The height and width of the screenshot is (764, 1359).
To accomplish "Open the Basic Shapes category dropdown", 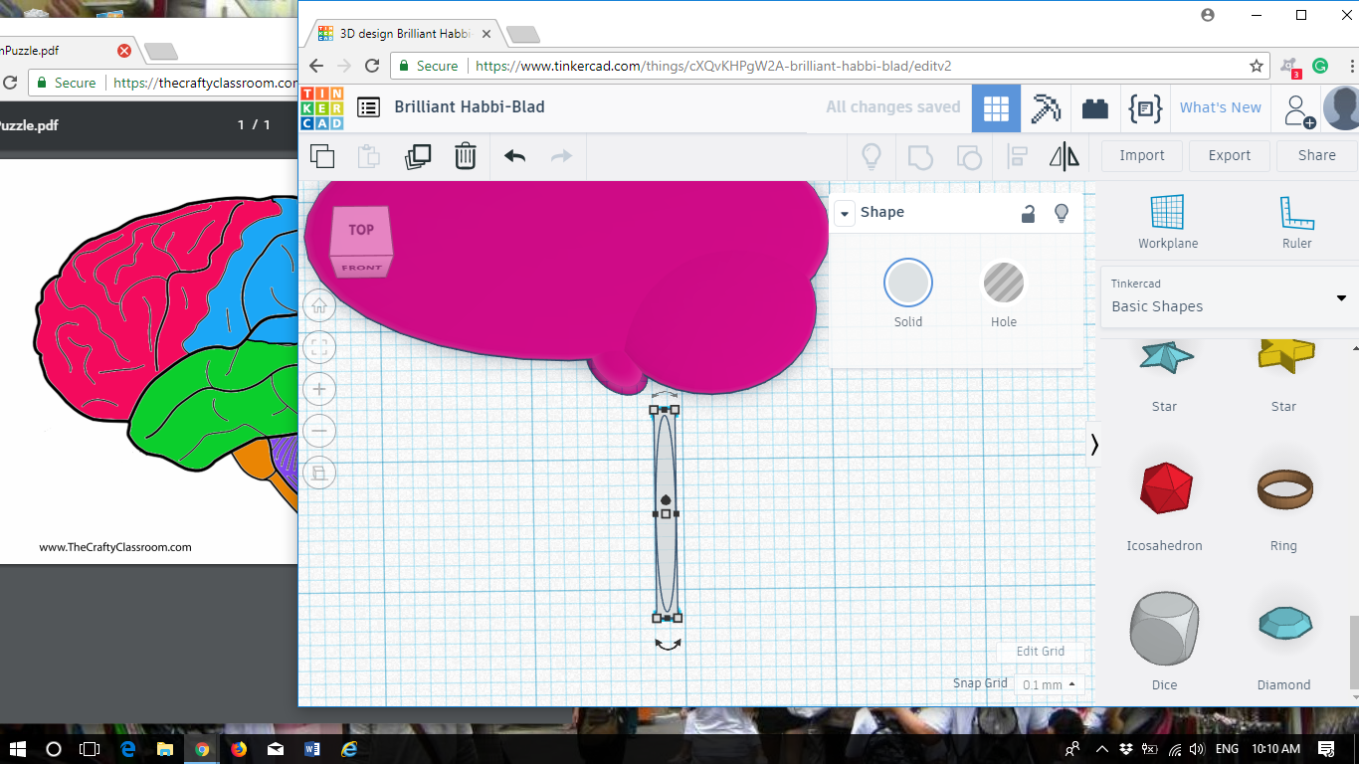I will click(x=1229, y=295).
